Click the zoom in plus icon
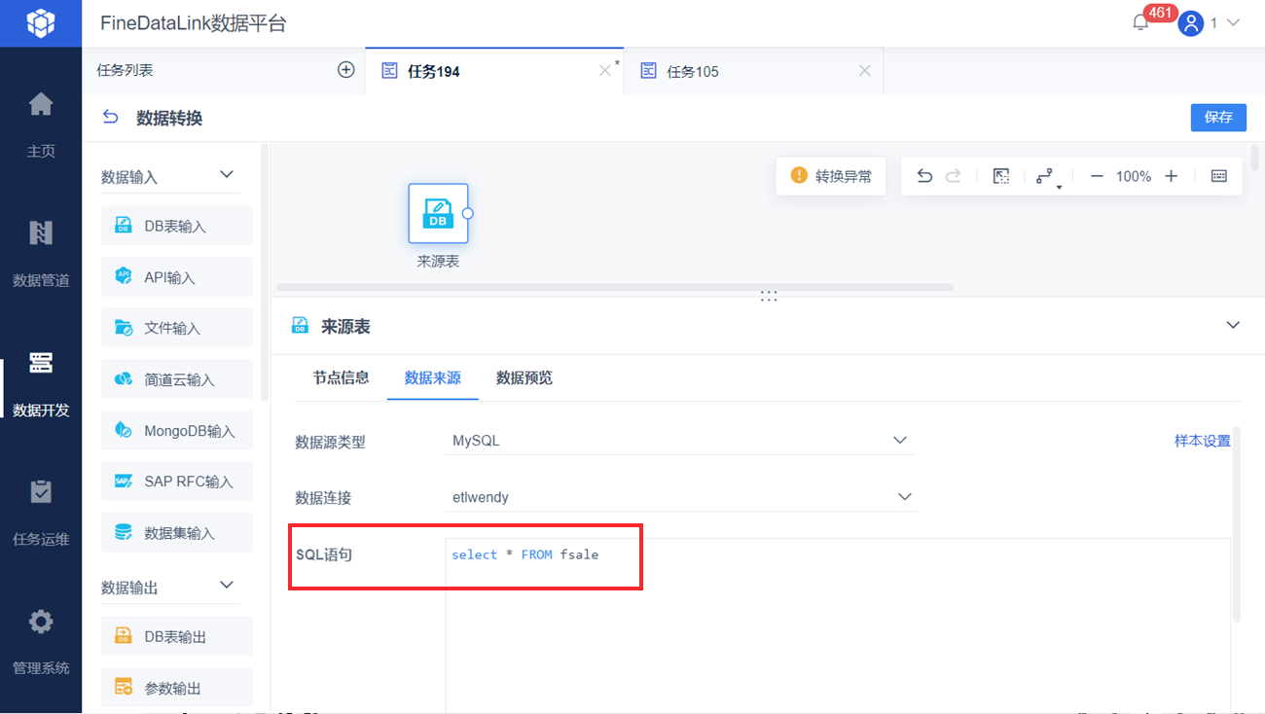Screen dimensions: 1265x714 (x=1172, y=176)
